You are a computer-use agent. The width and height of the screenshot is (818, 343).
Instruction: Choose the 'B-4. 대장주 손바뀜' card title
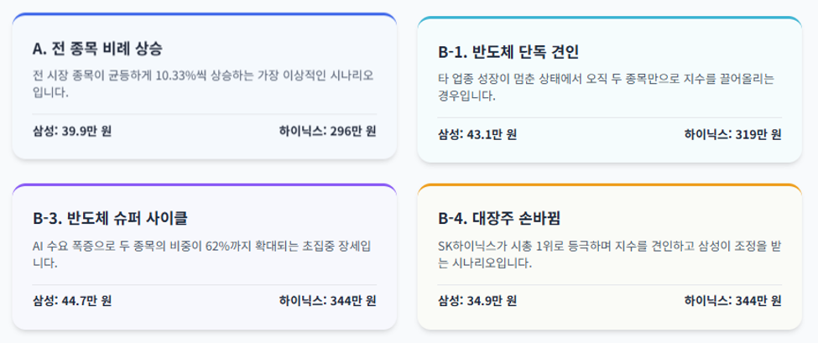point(499,218)
